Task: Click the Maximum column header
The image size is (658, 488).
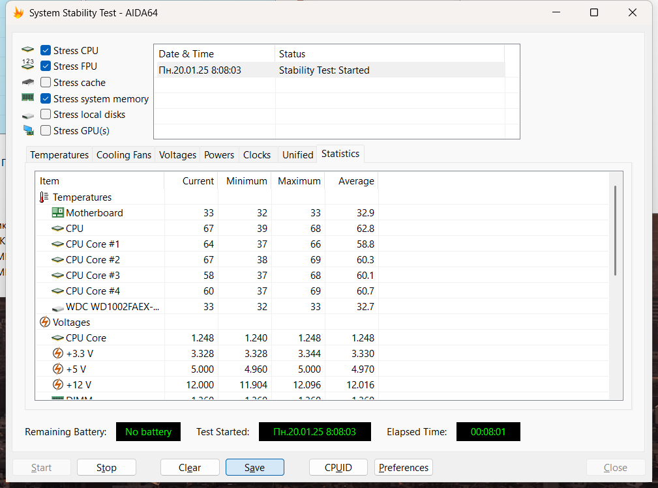Action: pyautogui.click(x=299, y=181)
